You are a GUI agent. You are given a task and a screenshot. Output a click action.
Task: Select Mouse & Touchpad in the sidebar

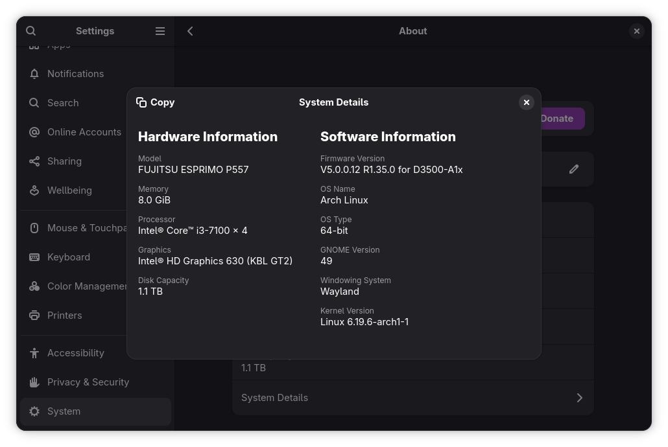[x=34, y=227]
